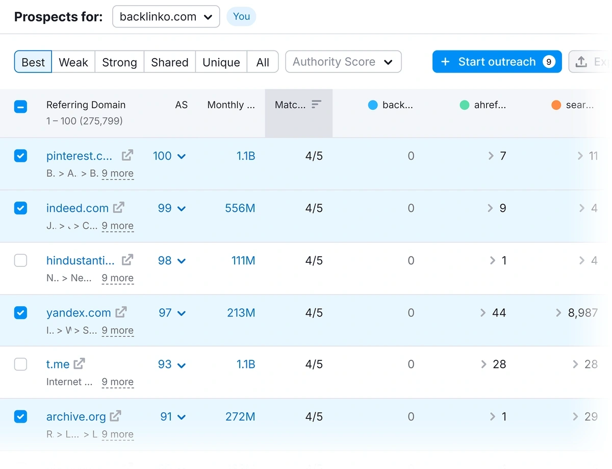Open the hindustantimes domain link
Image resolution: width=612 pixels, height=469 pixels.
[81, 261]
